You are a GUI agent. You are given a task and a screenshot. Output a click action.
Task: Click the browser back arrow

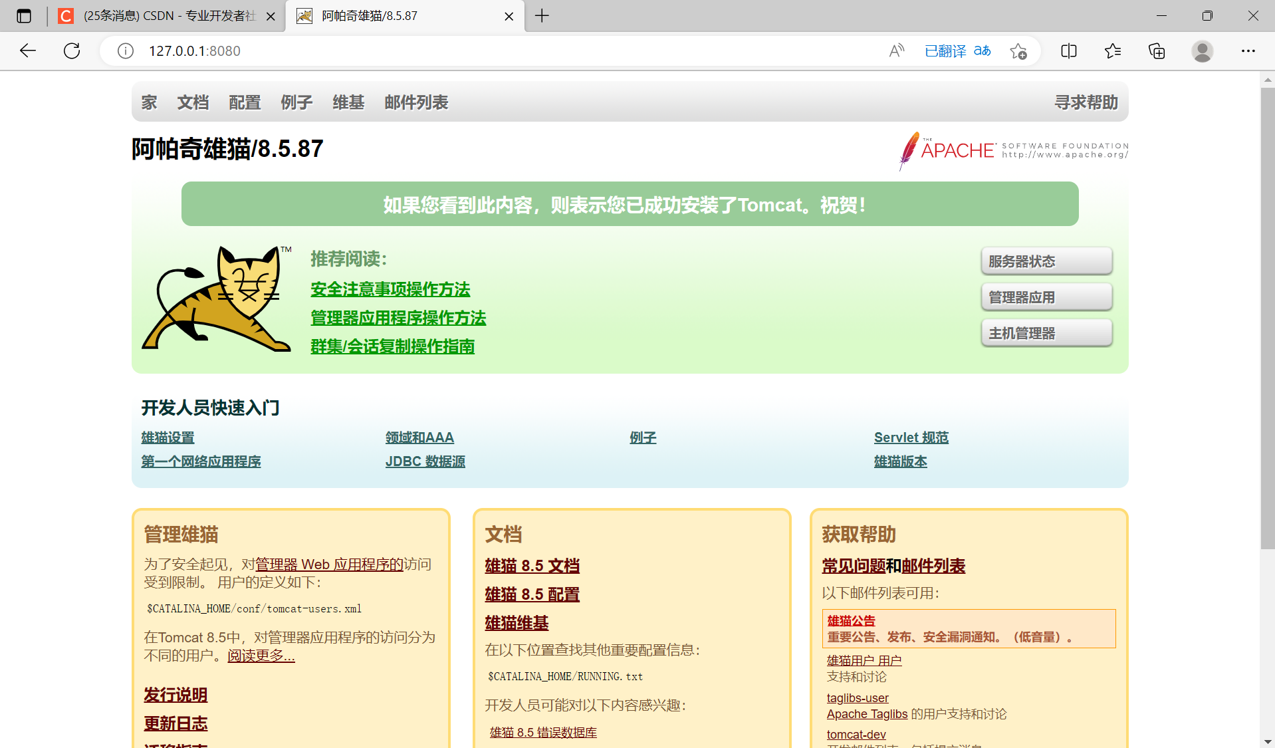click(27, 51)
